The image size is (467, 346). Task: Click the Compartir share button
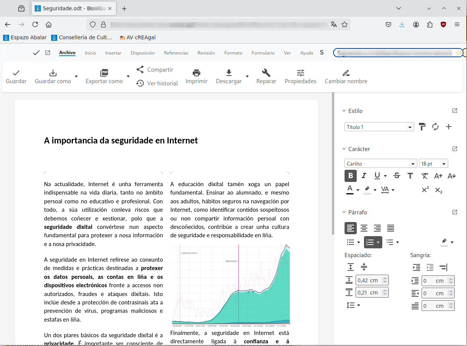[x=155, y=70]
